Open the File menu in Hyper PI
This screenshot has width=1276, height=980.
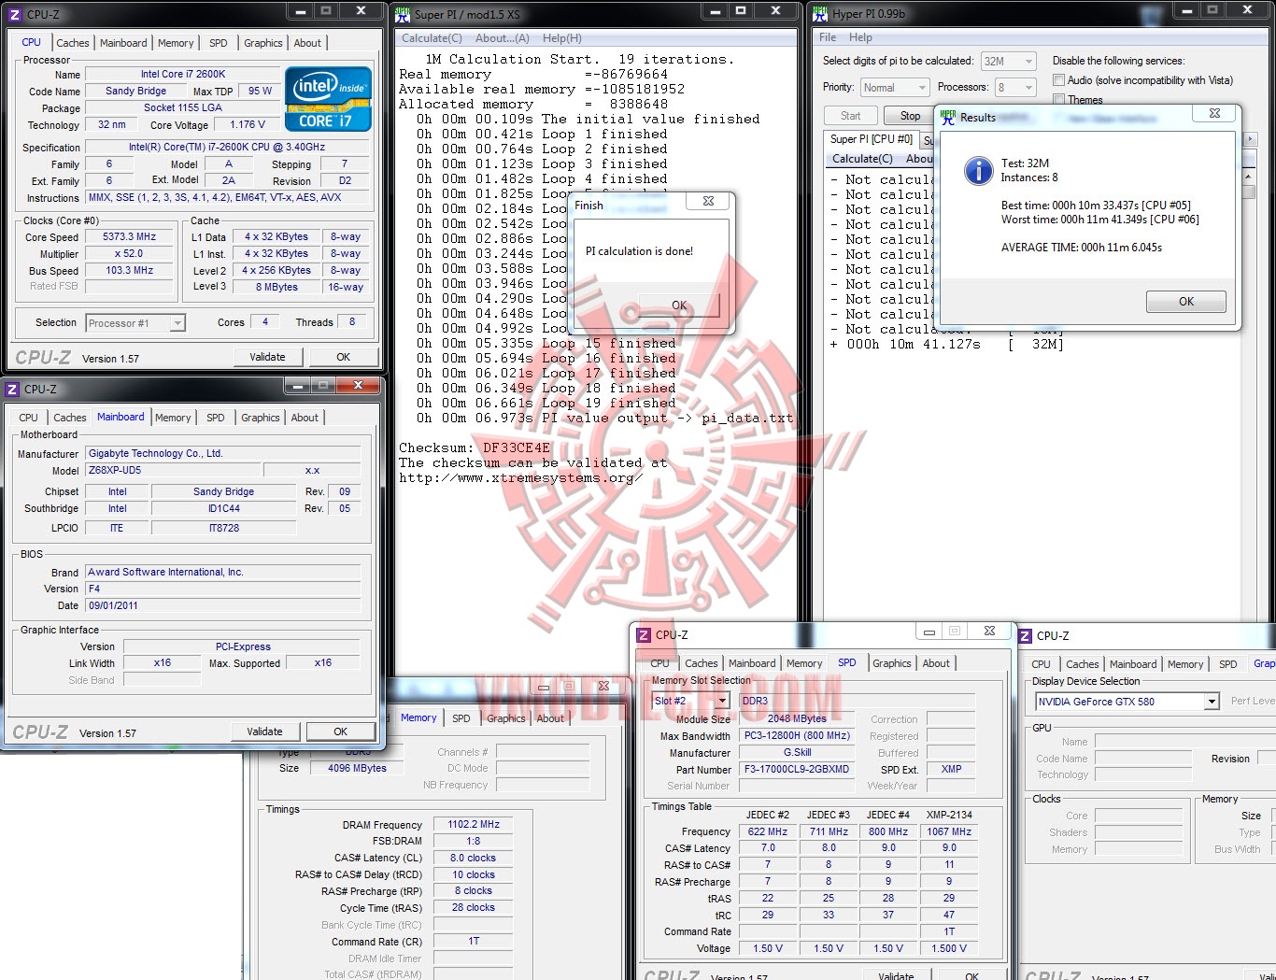pyautogui.click(x=828, y=37)
